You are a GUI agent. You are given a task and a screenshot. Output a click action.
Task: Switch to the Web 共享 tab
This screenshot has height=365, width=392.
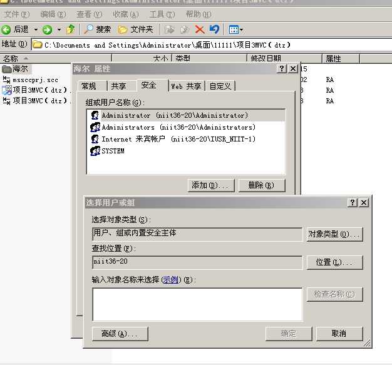pos(186,86)
